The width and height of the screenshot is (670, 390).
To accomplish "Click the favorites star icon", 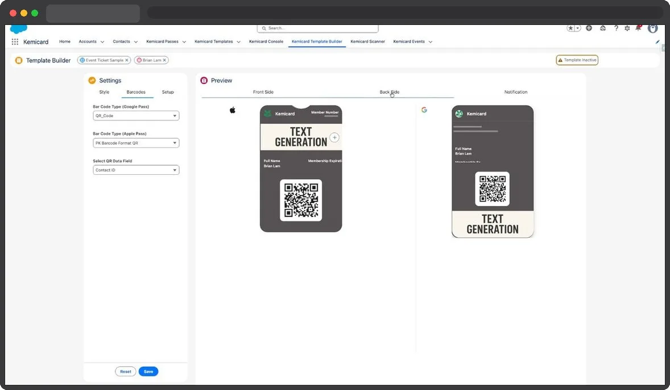I will [x=570, y=28].
